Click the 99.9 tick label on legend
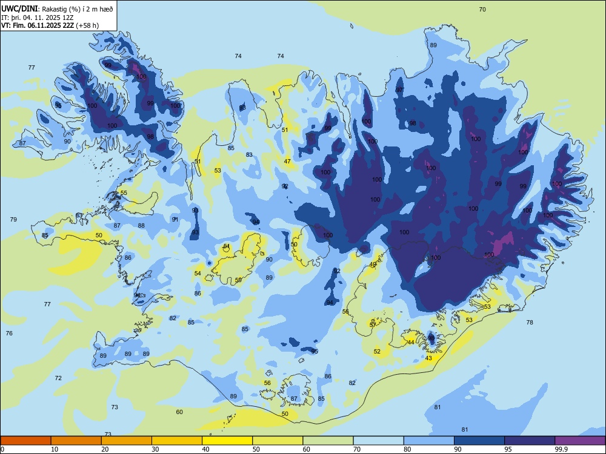This screenshot has width=606, height=454. [561, 449]
